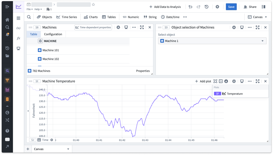Maximize the Machines card
The image size is (273, 155).
142,27
